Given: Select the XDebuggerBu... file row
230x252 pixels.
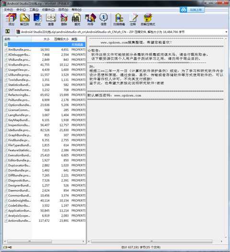Looking at the screenshot, I should [45, 55].
